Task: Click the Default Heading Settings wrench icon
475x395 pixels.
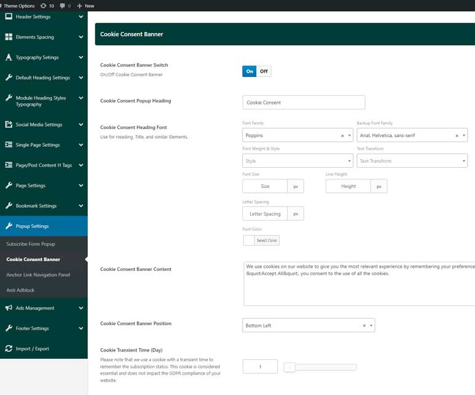Action: coord(9,77)
